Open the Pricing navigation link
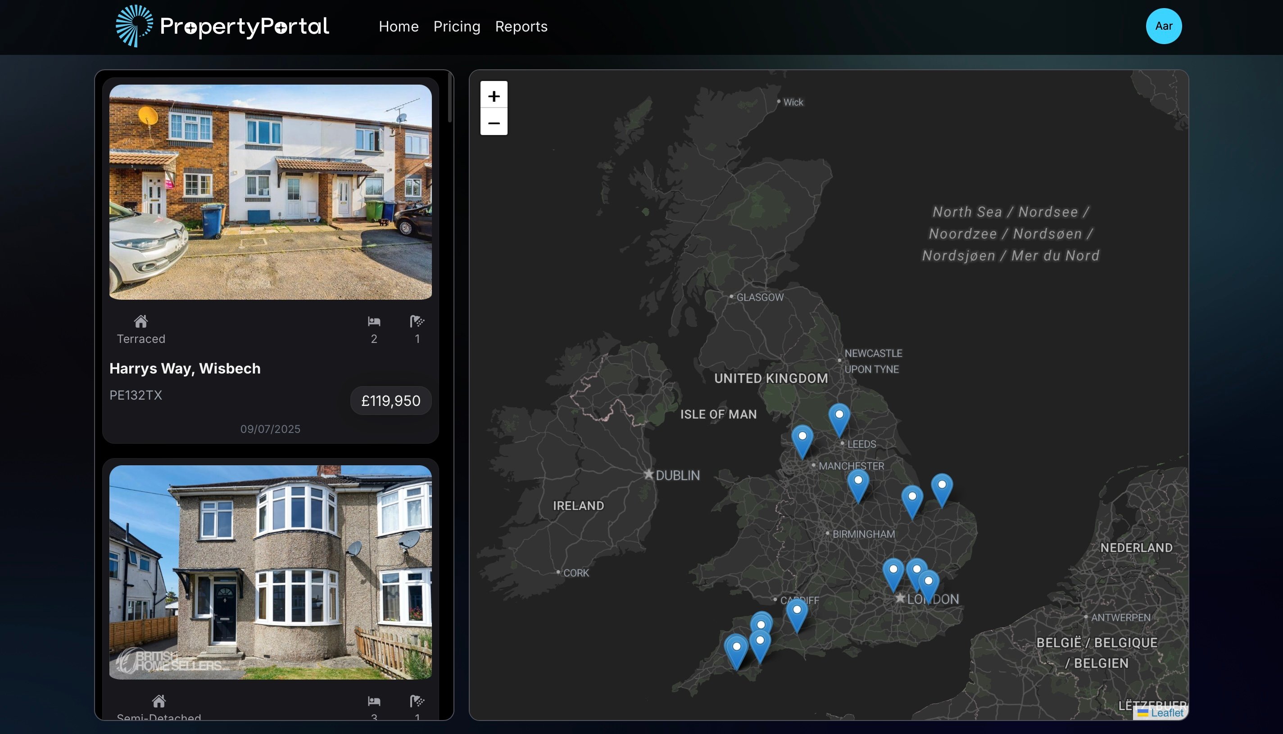Screen dimensions: 1283x734 [457, 26]
